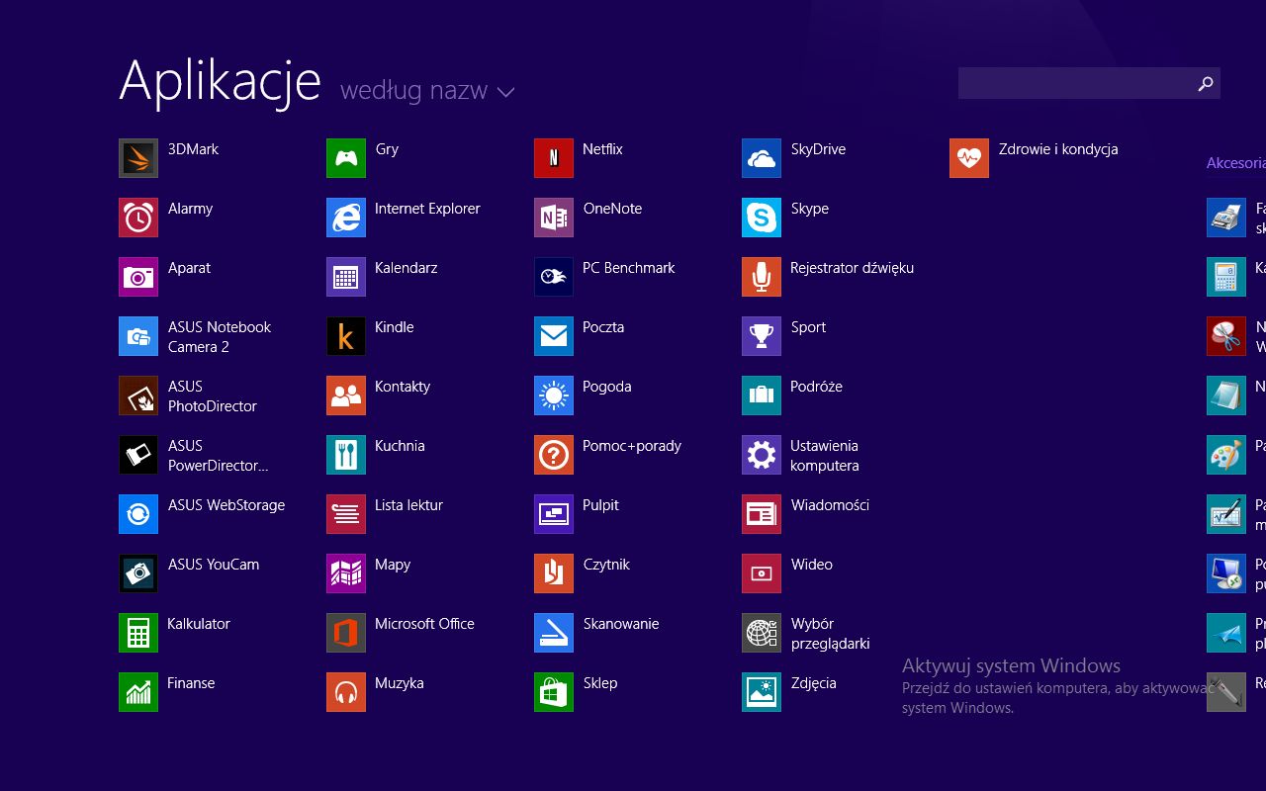Open the remote desktop connection icon
The width and height of the screenshot is (1266, 791).
(x=1226, y=573)
